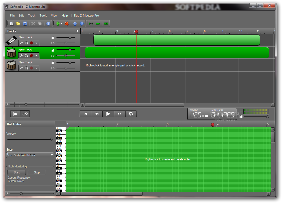Viewport: 282px width, 203px height.
Task: Stop pitch monitoring
Action: coord(37,172)
